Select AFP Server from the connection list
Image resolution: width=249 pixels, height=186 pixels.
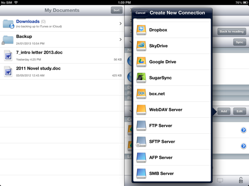click(x=172, y=158)
